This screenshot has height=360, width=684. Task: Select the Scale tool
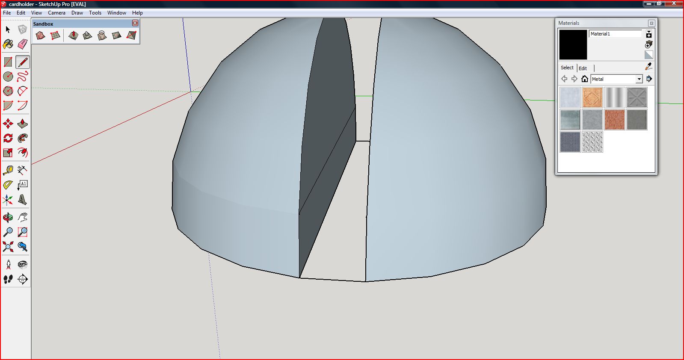tap(8, 153)
